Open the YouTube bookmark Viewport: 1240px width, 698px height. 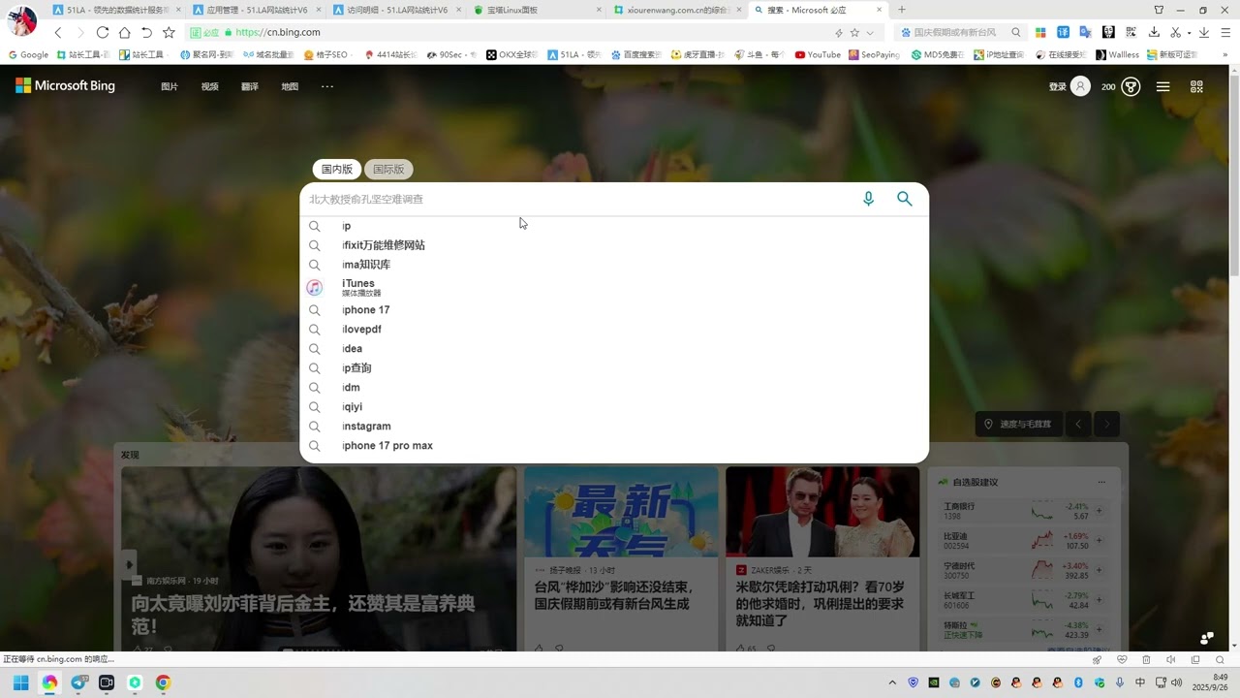818,55
